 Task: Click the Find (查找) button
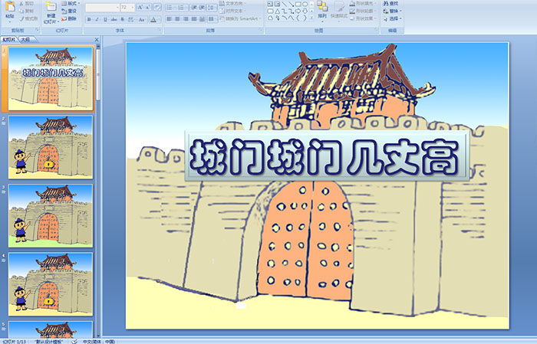(x=391, y=3)
